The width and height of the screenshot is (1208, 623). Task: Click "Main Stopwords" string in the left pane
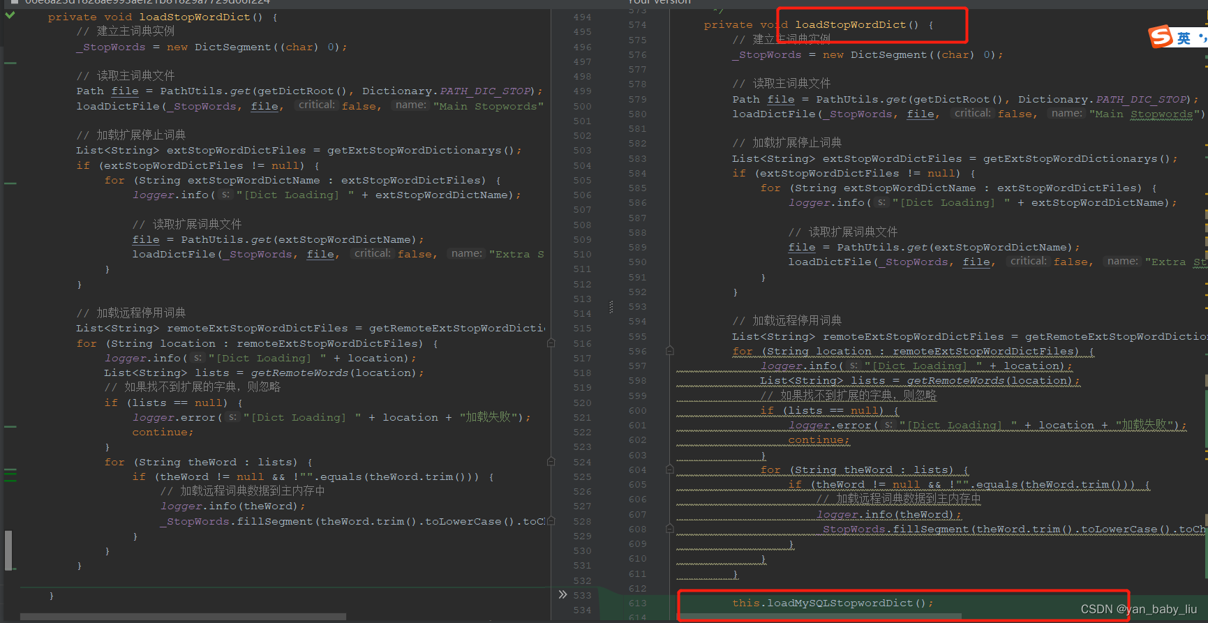click(x=488, y=106)
